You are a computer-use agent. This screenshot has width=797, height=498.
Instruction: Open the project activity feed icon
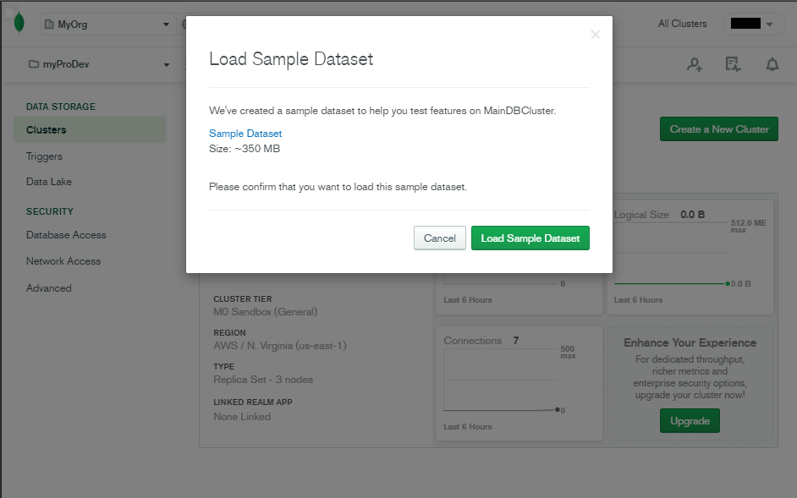click(733, 64)
